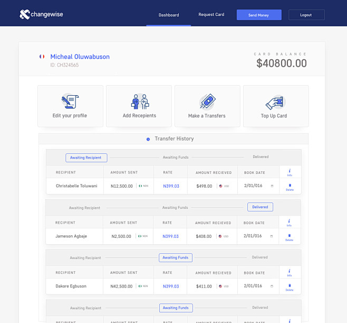Image resolution: width=347 pixels, height=323 pixels.
Task: Click amount received $411.00
Action: [204, 286]
